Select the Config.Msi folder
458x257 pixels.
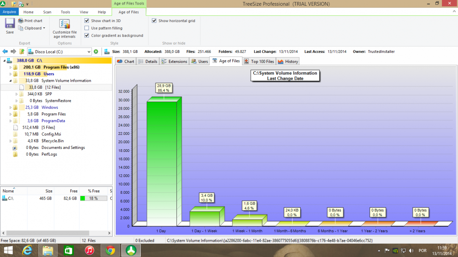(51, 134)
